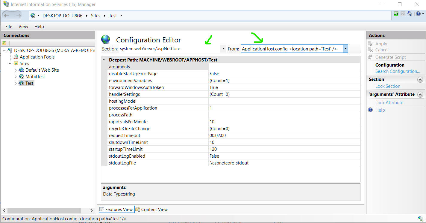This screenshot has width=426, height=223.
Task: Click the Cancel icon in Actions pane
Action: (x=371, y=50)
